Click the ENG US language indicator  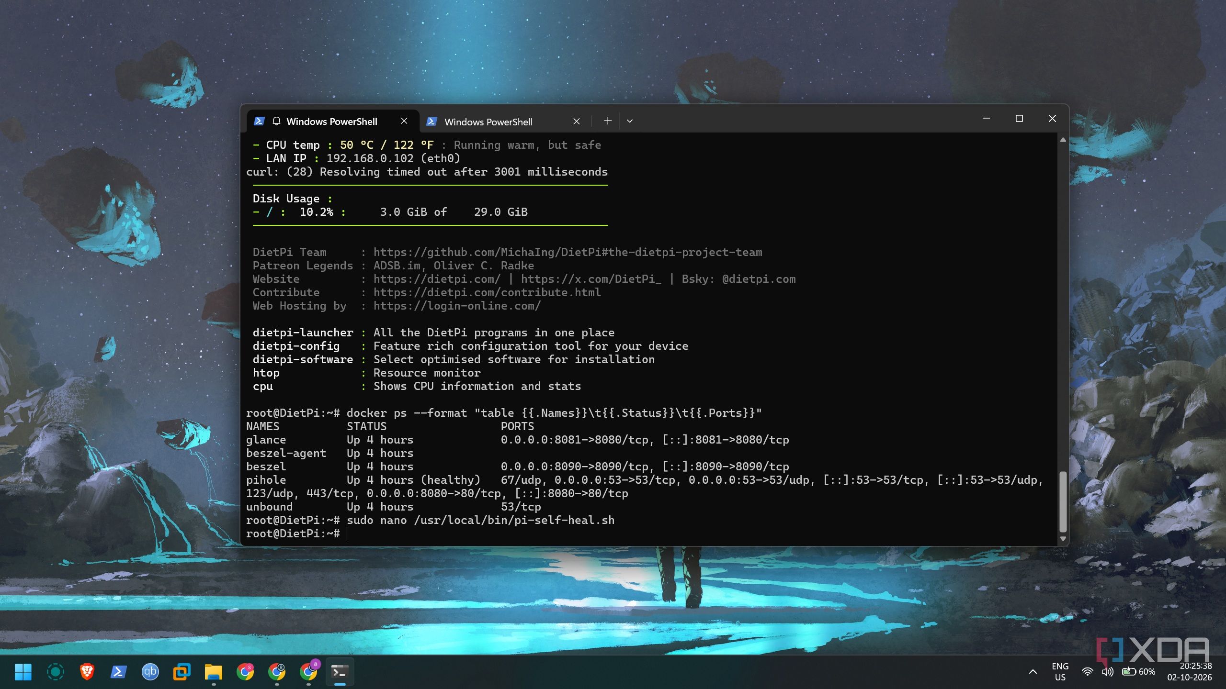click(1060, 672)
